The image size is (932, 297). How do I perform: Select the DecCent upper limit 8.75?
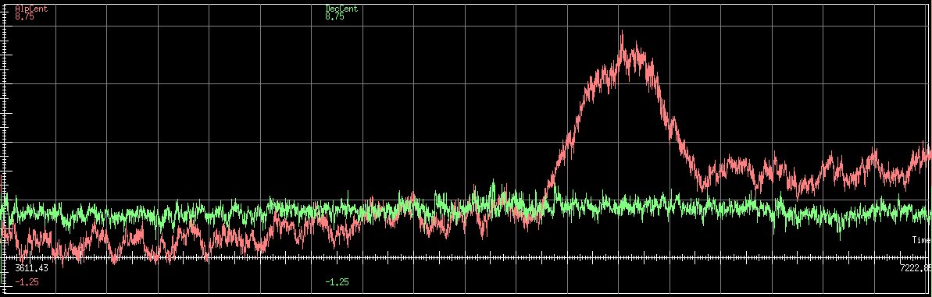point(334,16)
